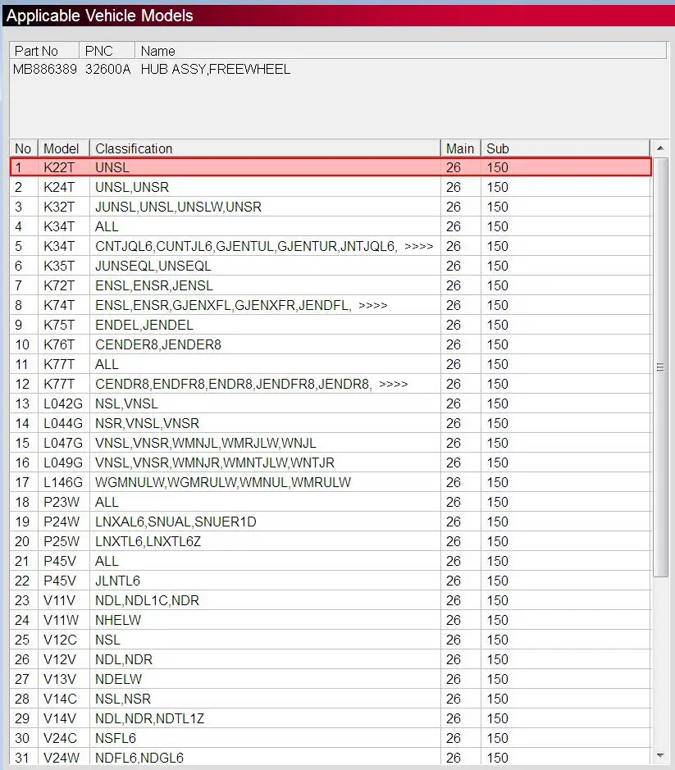
Task: Select model L049G row
Action: [331, 462]
